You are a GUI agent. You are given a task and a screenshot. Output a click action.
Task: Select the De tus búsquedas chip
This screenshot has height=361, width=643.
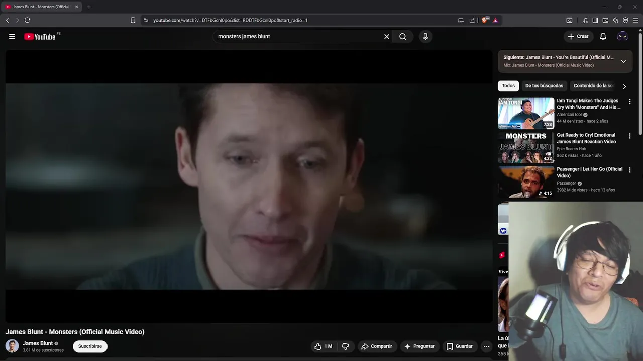(x=544, y=86)
